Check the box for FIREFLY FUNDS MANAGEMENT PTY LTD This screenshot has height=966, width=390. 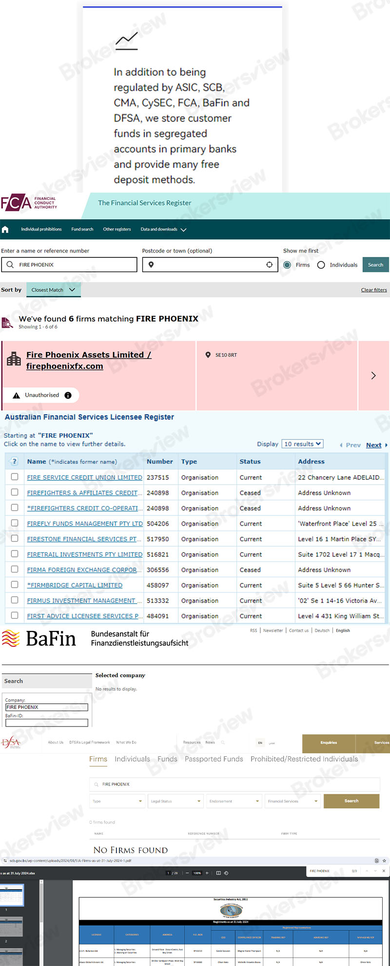click(15, 523)
